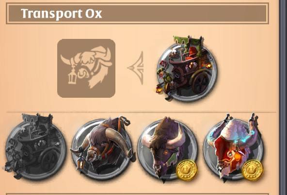
Task: Pick the brown-maned ox skin
Action: coord(167,149)
